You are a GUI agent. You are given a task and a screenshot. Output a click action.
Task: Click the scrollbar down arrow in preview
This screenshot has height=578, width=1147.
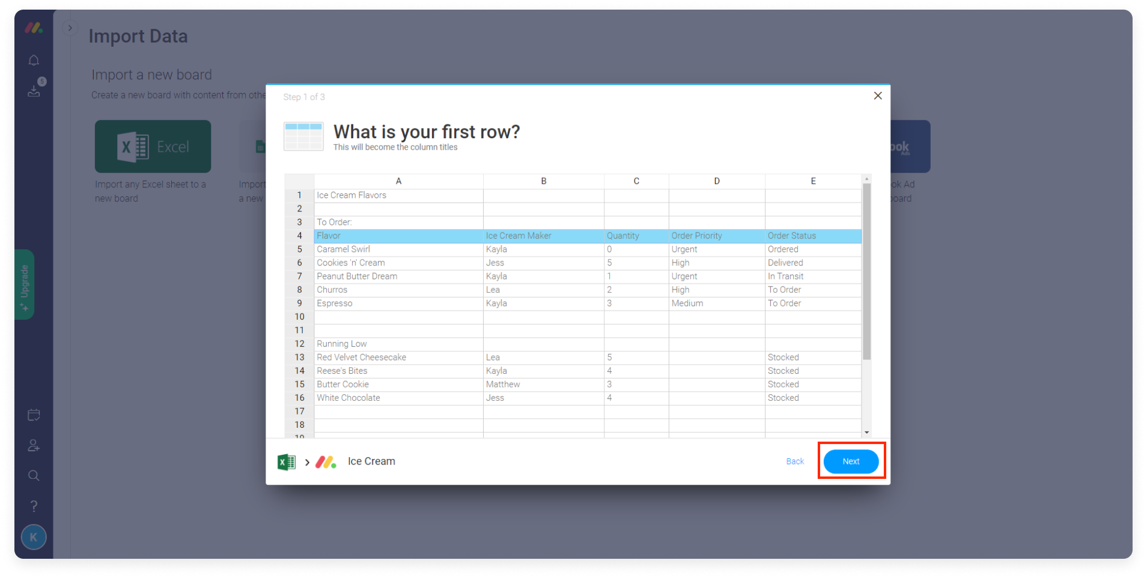(x=866, y=433)
